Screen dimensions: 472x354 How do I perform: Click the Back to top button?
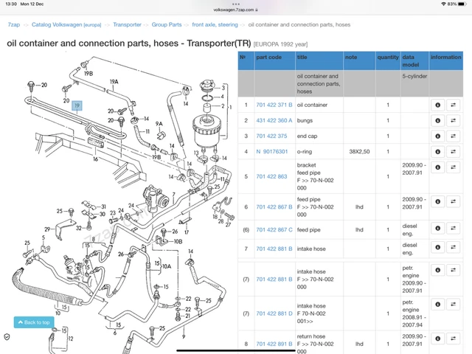[34, 322]
